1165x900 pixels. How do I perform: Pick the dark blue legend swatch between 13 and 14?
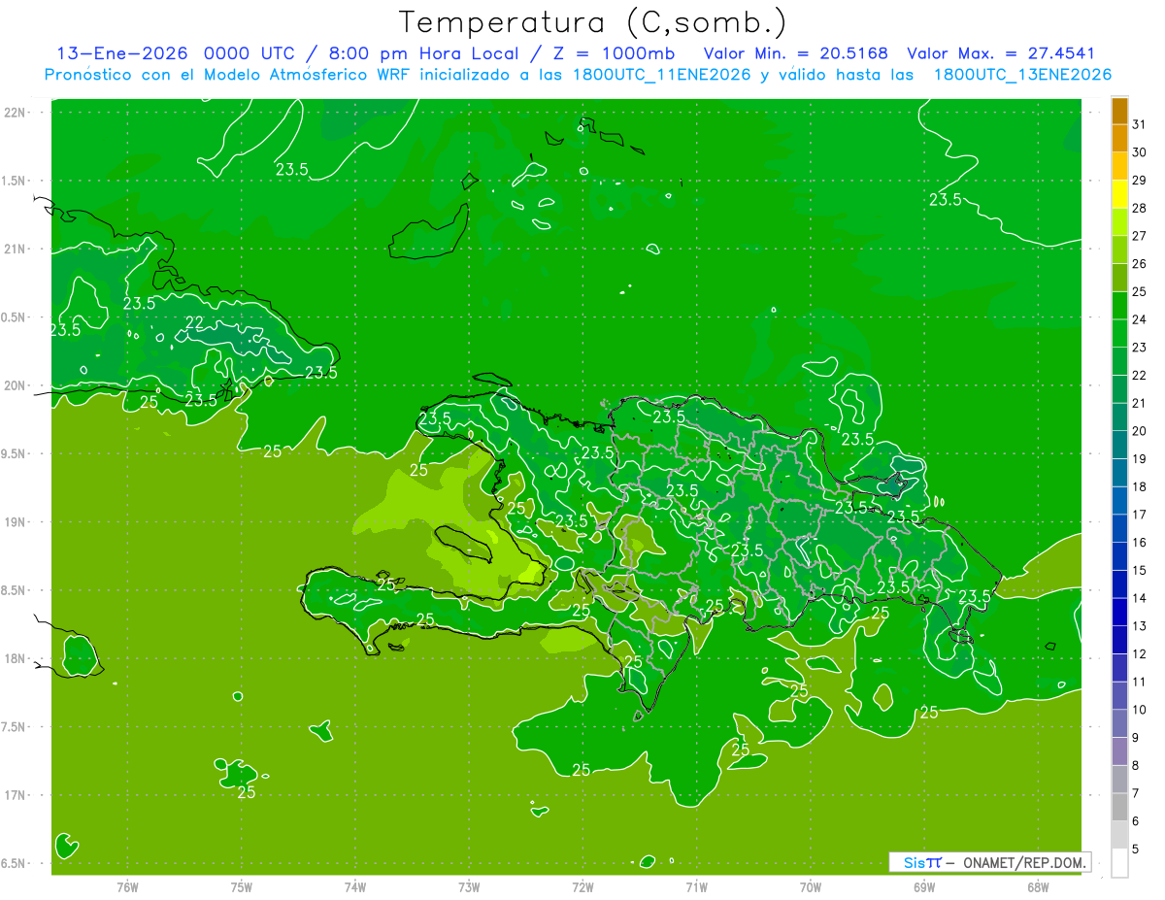tap(1119, 612)
